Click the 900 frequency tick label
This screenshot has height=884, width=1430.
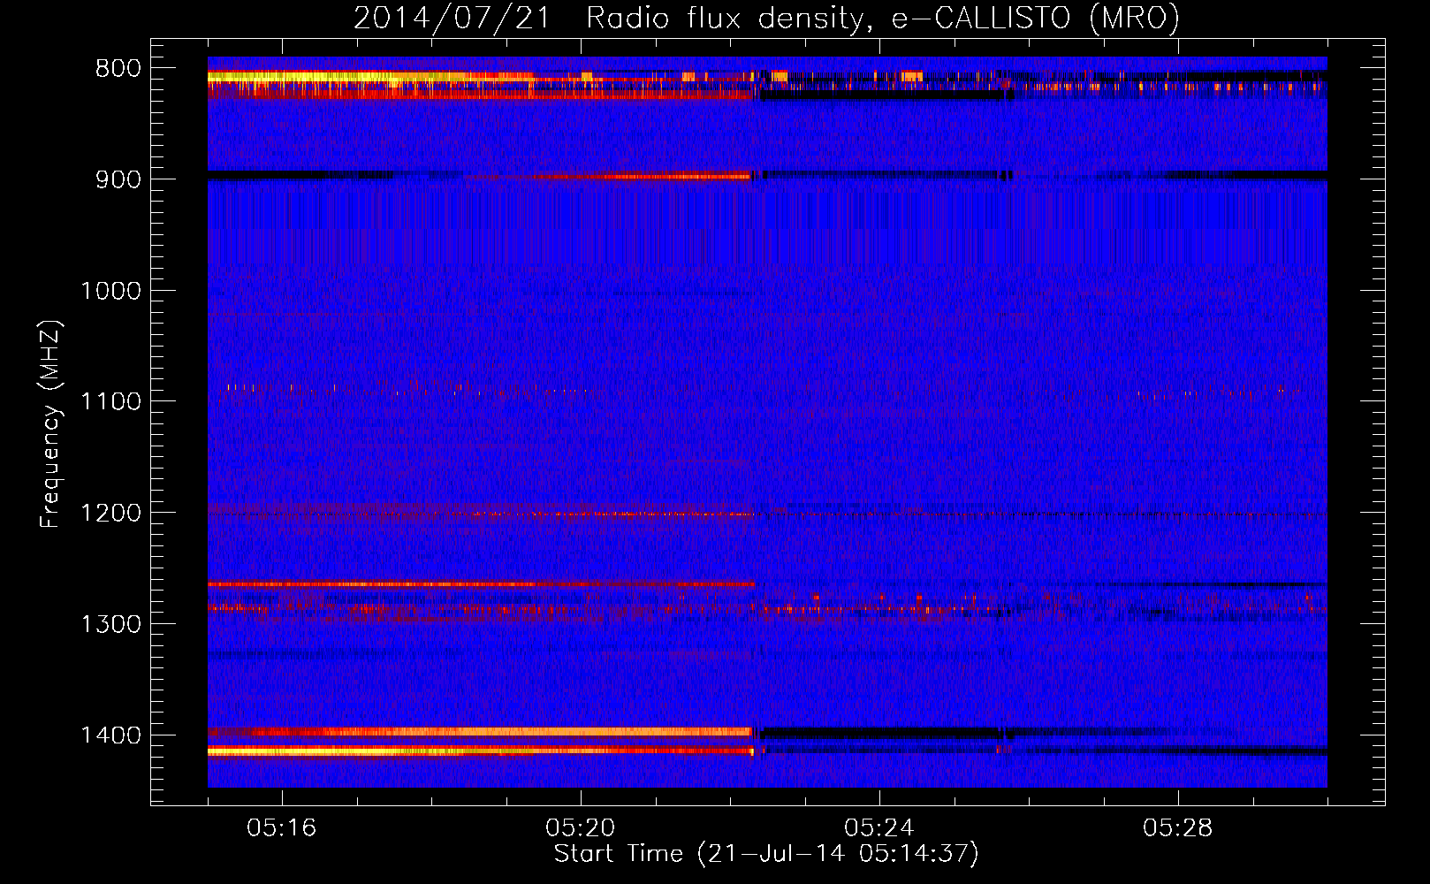click(118, 179)
